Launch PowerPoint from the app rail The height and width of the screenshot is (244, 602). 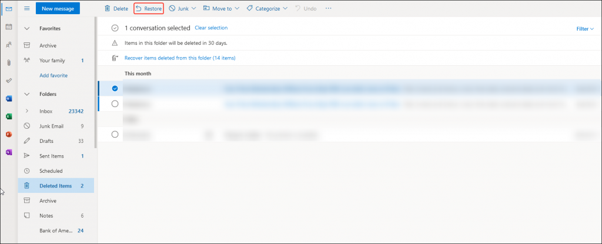pos(9,134)
